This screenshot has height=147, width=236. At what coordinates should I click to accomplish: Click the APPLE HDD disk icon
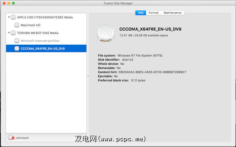coord(13,17)
